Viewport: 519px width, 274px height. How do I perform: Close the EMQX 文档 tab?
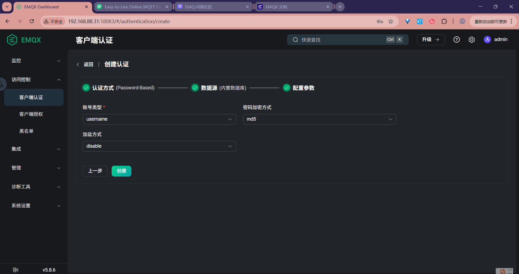tap(328, 7)
